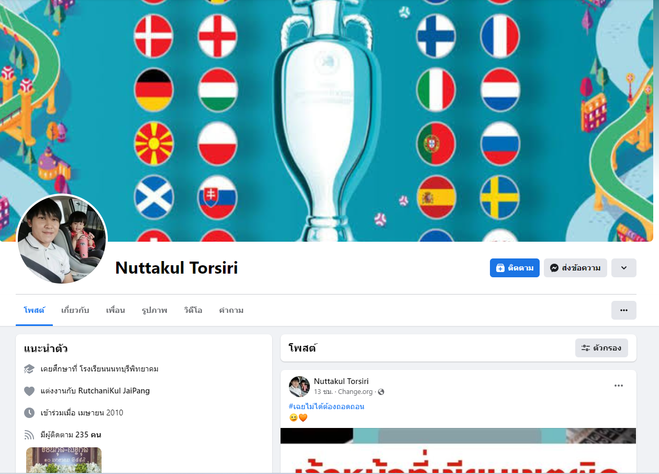Screen dimensions: 659x474
Task: Click the school graduation cap icon
Action: 29,369
